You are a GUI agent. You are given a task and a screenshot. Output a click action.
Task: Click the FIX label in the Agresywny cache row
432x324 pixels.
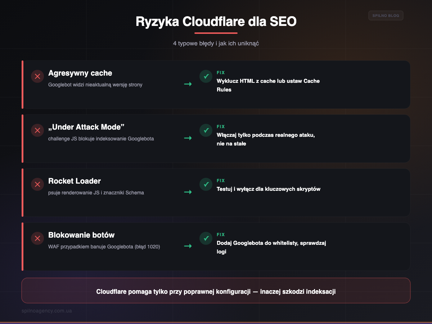point(221,73)
